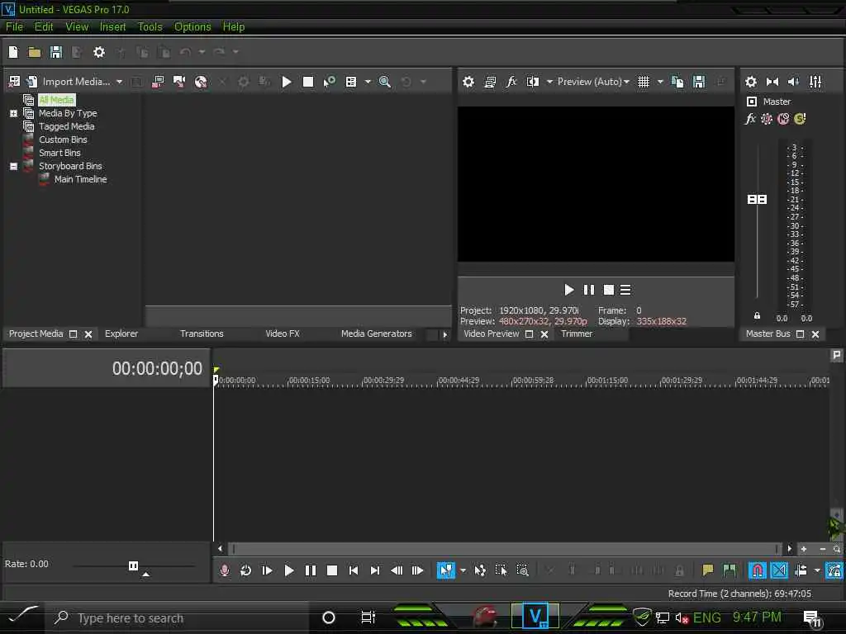The image size is (846, 634).
Task: Toggle dim output speaker icon in Master Bus
Action: coord(794,82)
